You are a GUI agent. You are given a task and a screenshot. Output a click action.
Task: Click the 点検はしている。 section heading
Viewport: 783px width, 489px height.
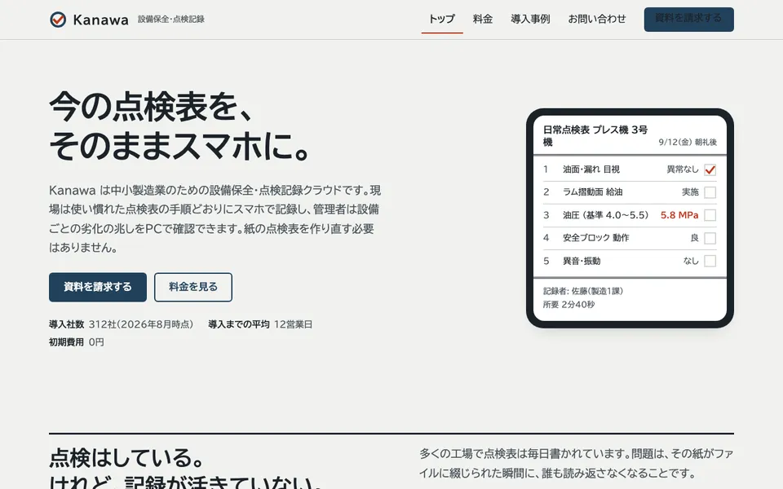pos(127,457)
